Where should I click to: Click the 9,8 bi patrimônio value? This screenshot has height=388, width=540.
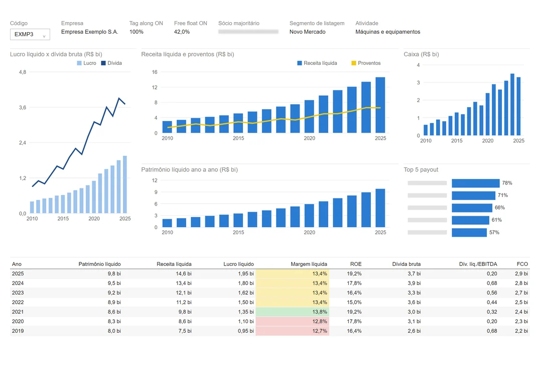coord(114,274)
